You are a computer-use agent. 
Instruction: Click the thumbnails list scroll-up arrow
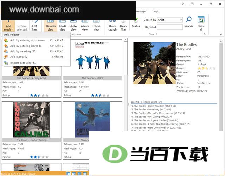(x=126, y=40)
